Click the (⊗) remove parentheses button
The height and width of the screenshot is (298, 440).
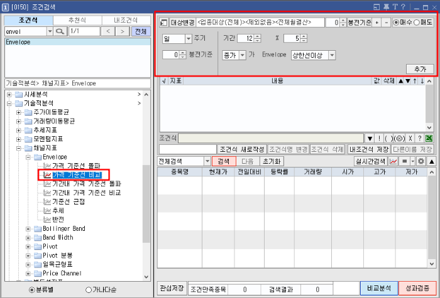coord(400,139)
